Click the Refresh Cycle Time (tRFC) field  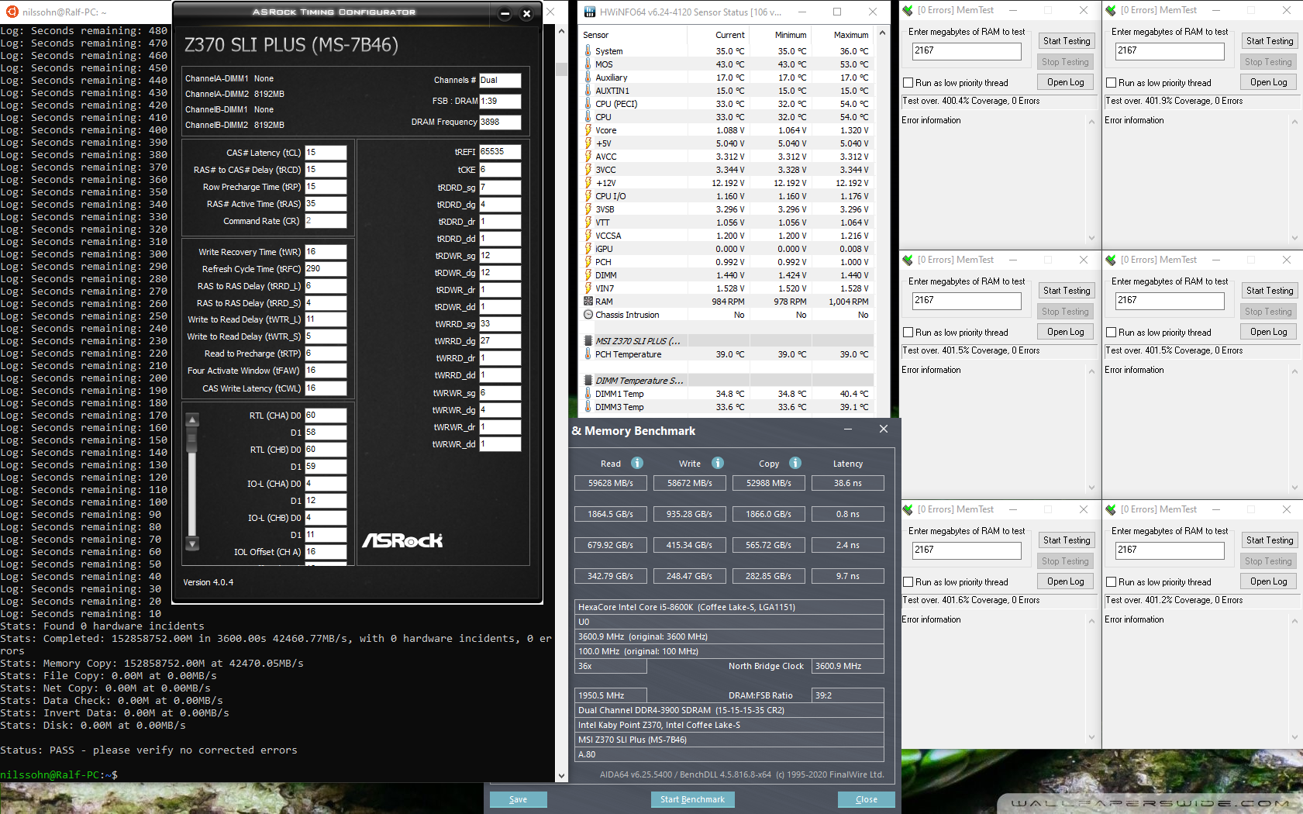click(326, 269)
